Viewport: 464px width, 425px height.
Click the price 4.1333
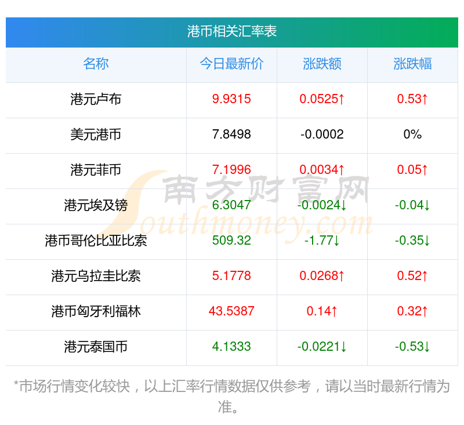click(x=231, y=347)
